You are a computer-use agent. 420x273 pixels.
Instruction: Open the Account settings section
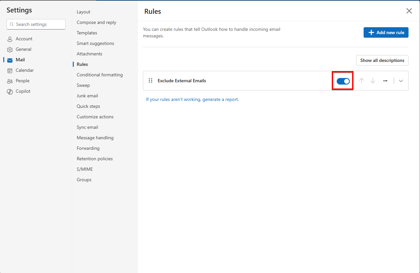coord(24,39)
